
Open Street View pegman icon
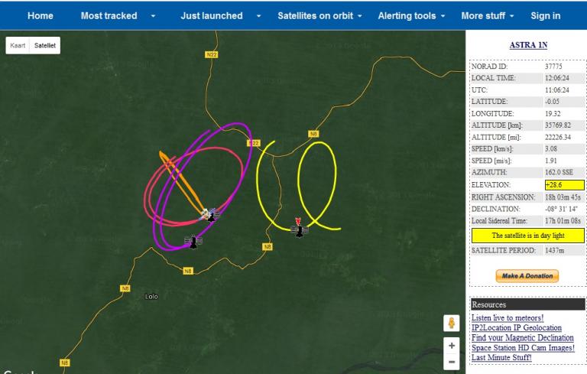(x=452, y=323)
